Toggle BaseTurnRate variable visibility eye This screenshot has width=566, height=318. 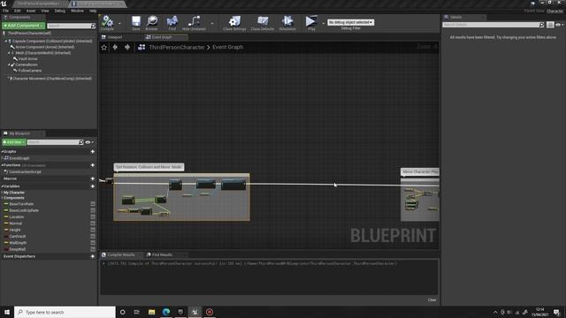pos(93,204)
